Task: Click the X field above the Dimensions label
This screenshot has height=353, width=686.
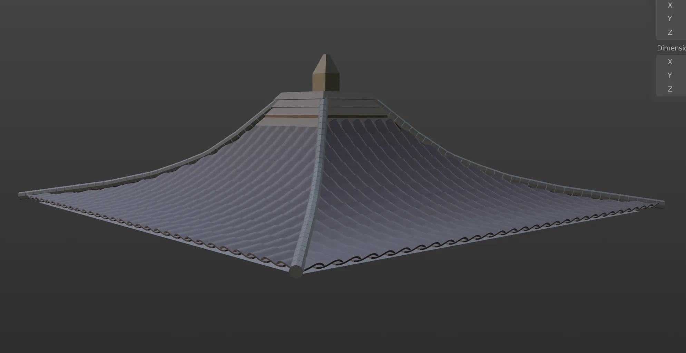Action: (x=671, y=5)
